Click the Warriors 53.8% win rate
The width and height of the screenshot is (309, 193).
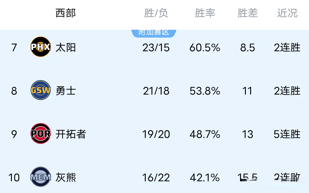tap(205, 91)
